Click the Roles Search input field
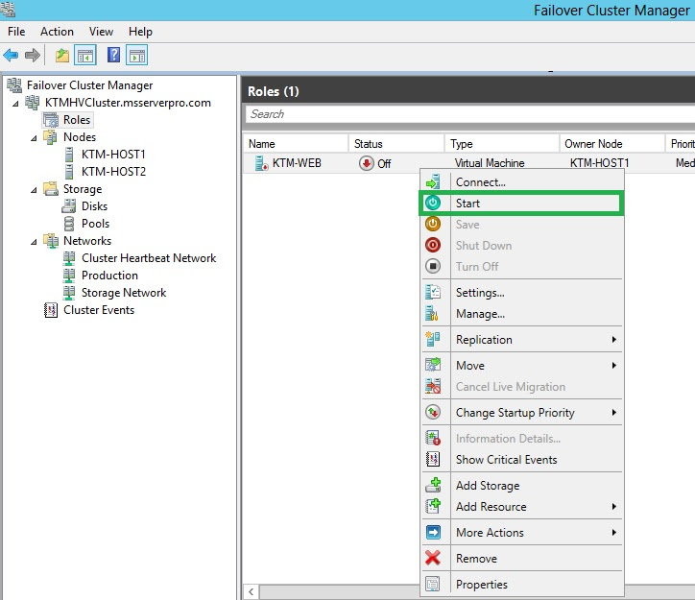The image size is (695, 600). tap(469, 114)
